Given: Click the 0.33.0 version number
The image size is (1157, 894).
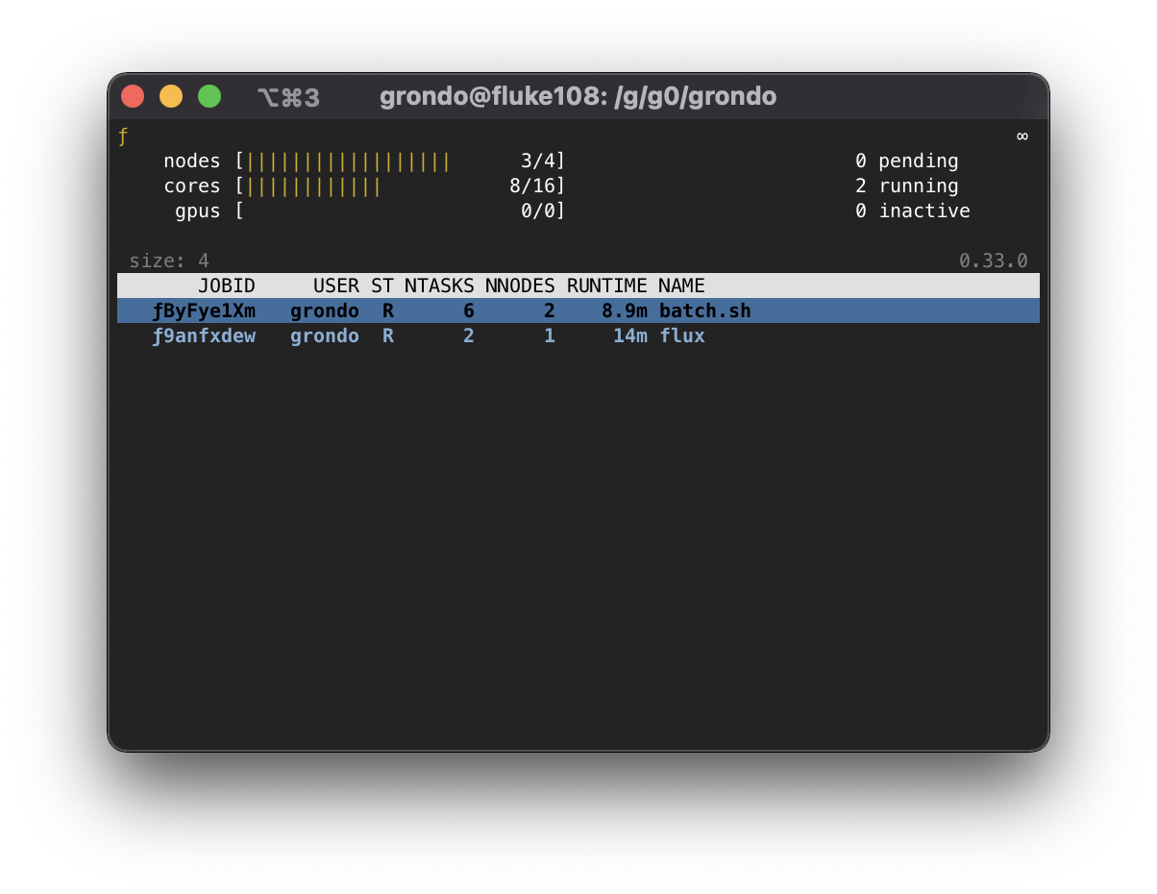Looking at the screenshot, I should click(994, 261).
